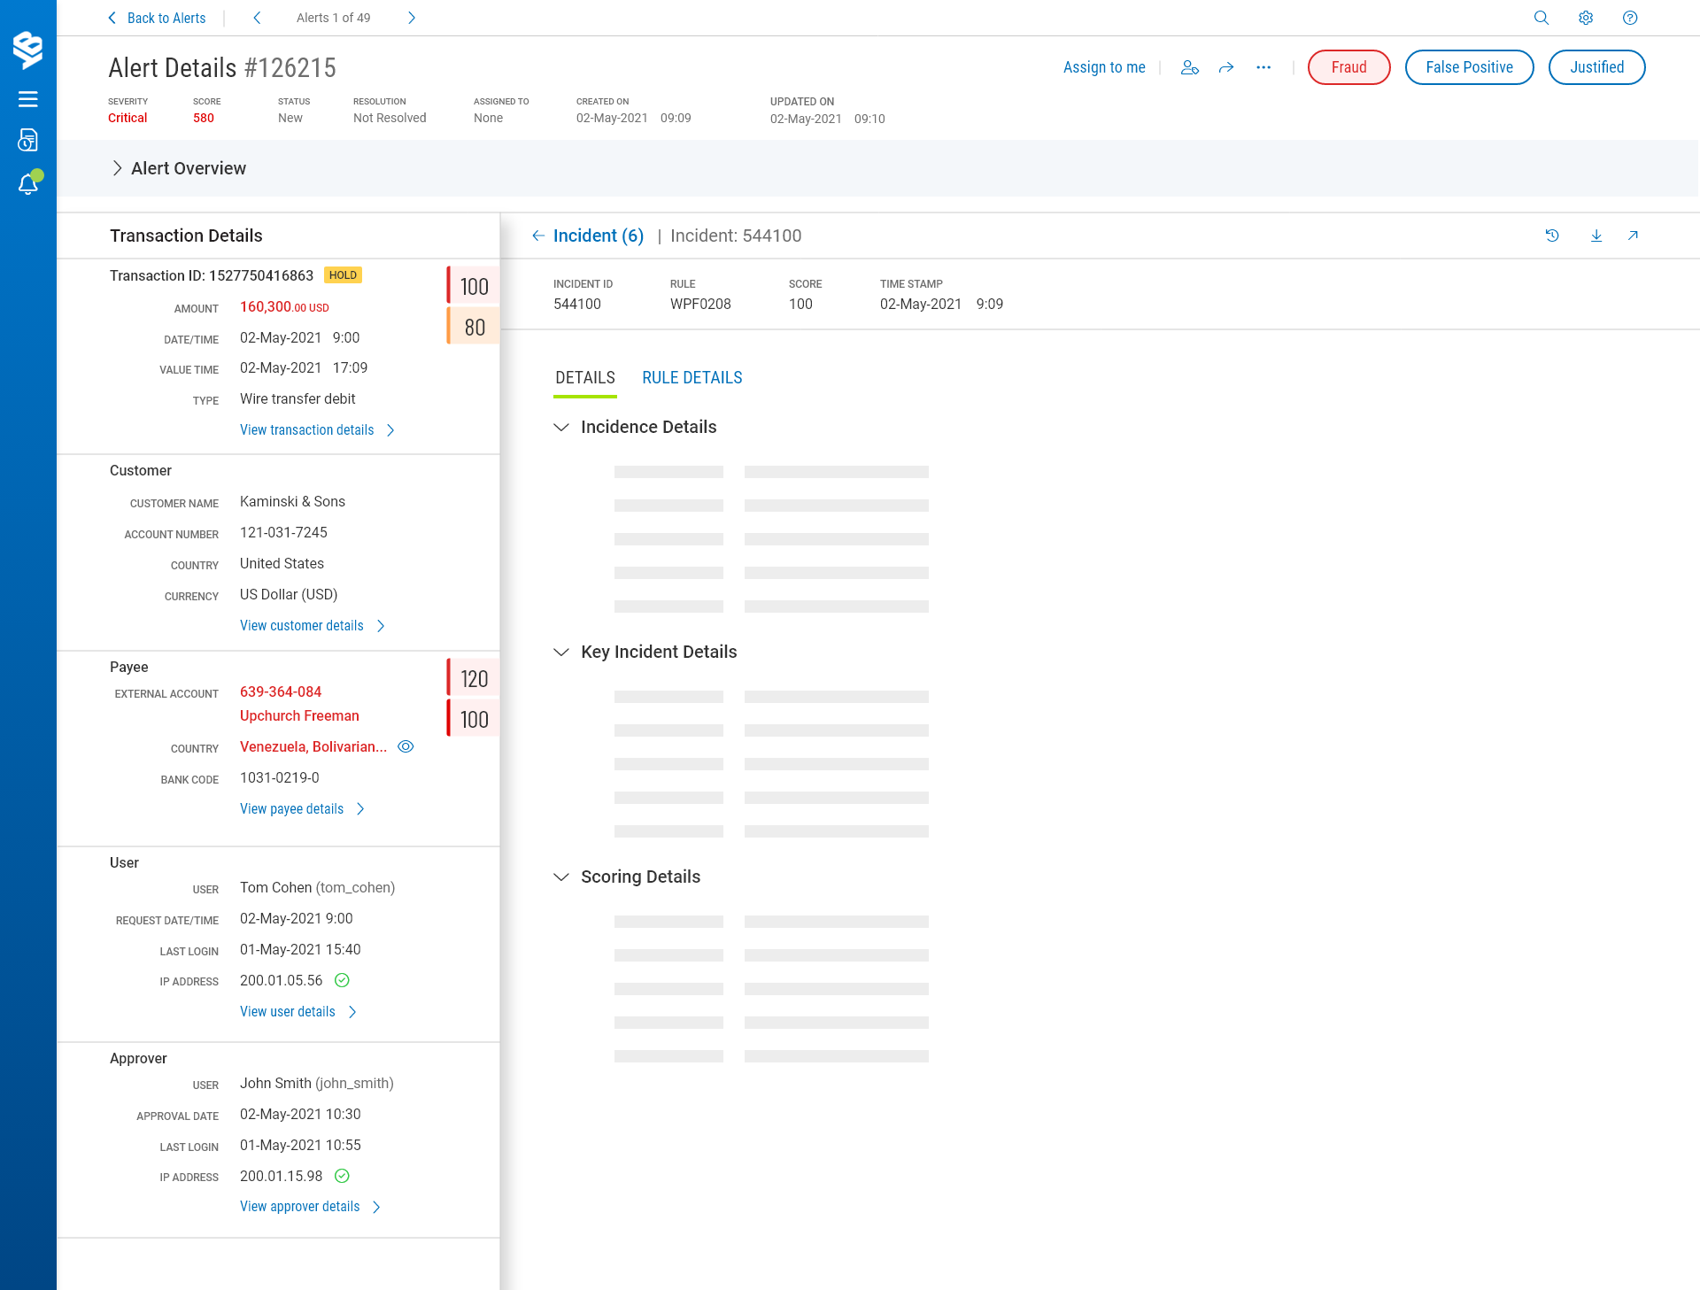Expand the Alert Overview section
The width and height of the screenshot is (1700, 1290).
117,168
